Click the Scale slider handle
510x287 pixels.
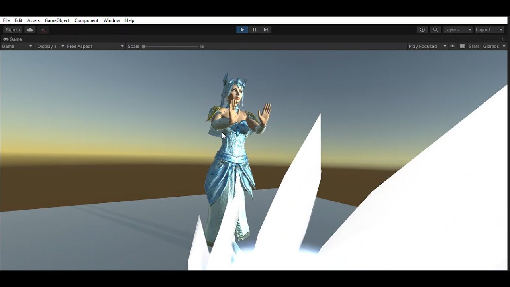[143, 46]
